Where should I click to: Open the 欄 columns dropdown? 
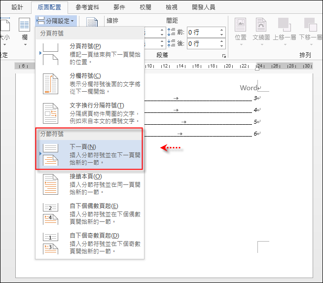25,32
